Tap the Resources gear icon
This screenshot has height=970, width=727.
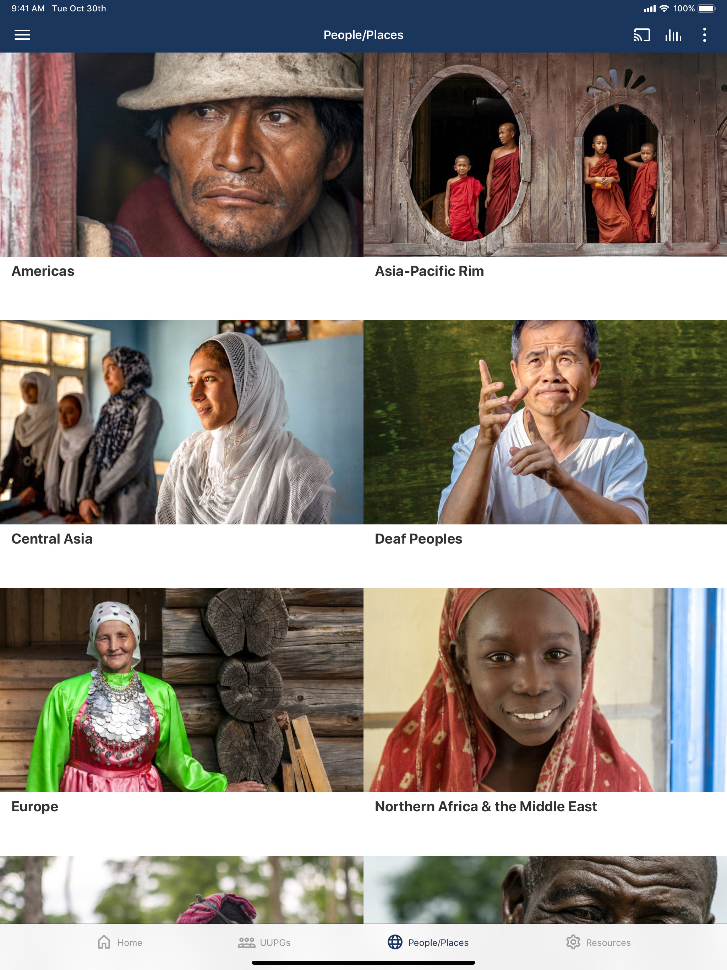pos(573,942)
